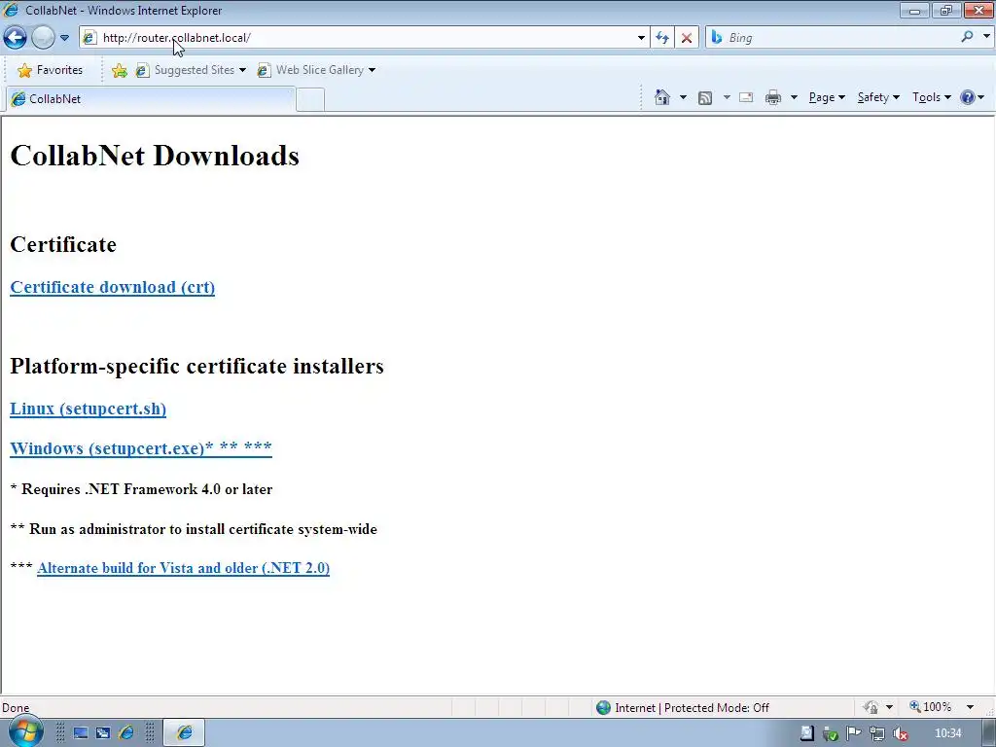Launch Internet Explorer from quick launch
Viewport: 996px width, 747px height.
pyautogui.click(x=126, y=733)
